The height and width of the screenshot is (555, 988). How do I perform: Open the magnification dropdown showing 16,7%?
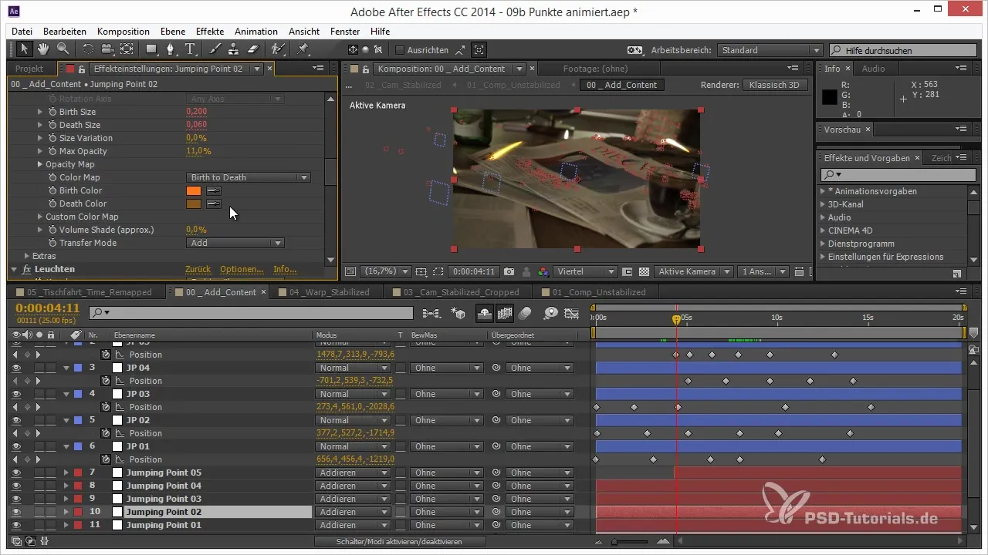tap(386, 272)
